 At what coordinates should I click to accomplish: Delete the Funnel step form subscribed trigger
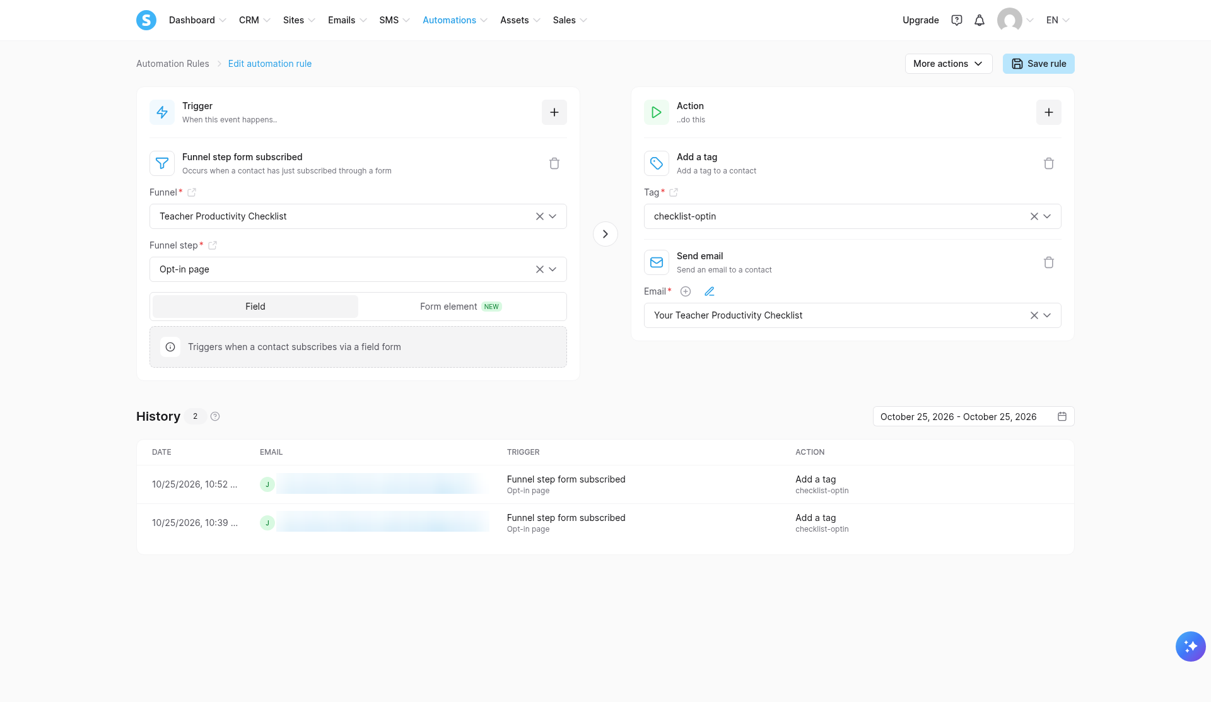pos(554,163)
